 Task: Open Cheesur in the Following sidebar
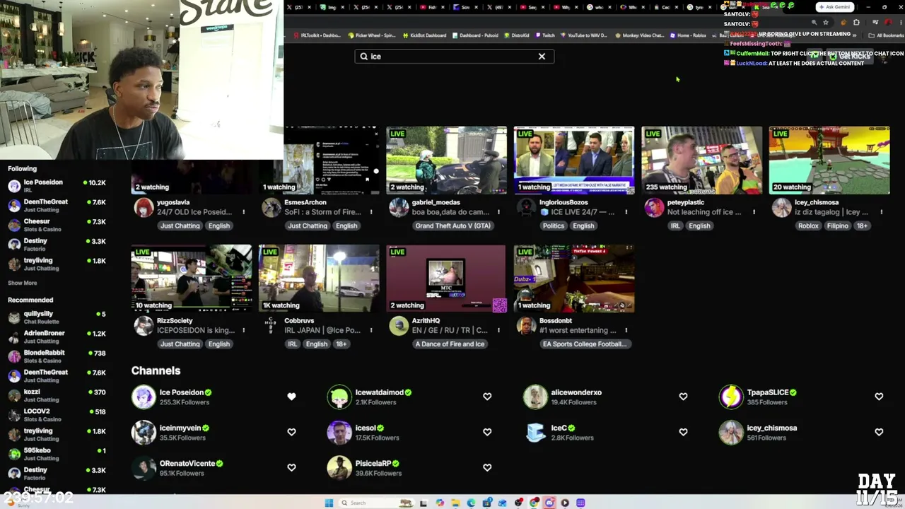tap(57, 225)
